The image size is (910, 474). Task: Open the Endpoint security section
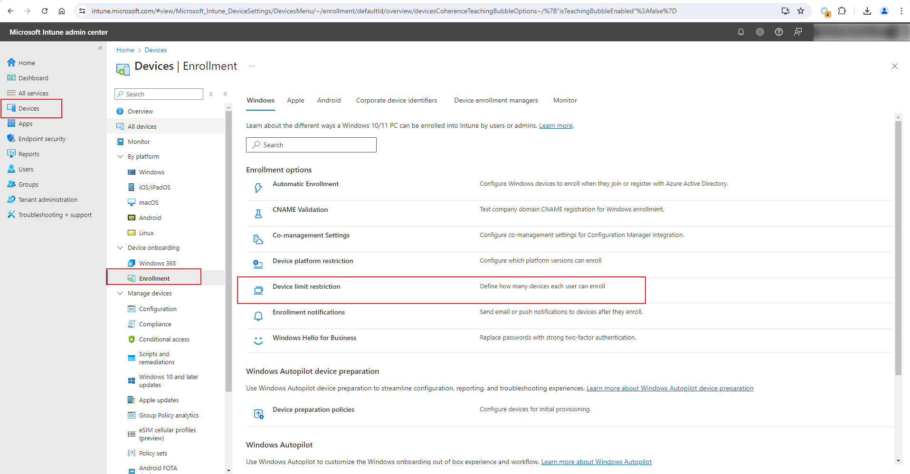pyautogui.click(x=41, y=138)
